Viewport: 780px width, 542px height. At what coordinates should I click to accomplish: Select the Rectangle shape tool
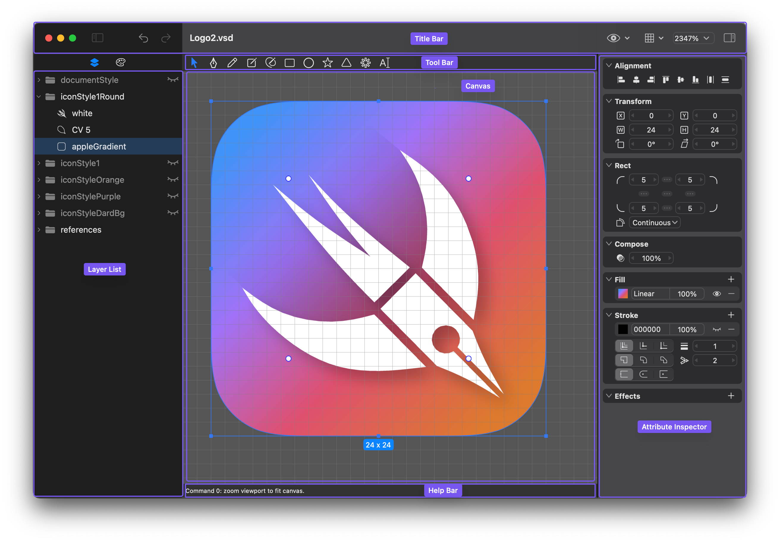290,63
